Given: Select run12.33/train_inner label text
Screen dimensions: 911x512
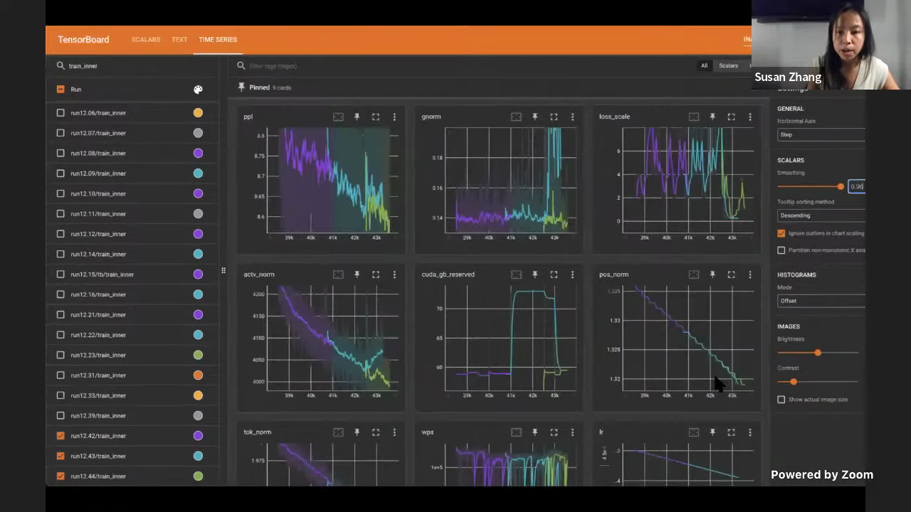Looking at the screenshot, I should (98, 395).
